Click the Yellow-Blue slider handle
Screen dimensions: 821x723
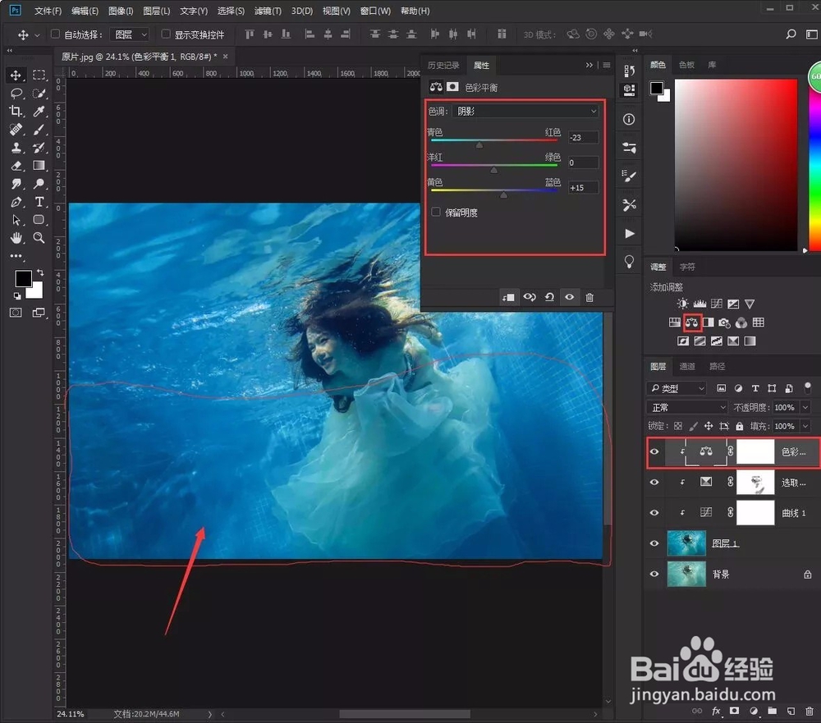point(504,194)
